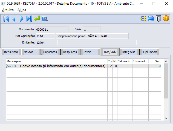Click the Emitente code field 12704
The height and width of the screenshot is (131, 173).
click(47, 43)
